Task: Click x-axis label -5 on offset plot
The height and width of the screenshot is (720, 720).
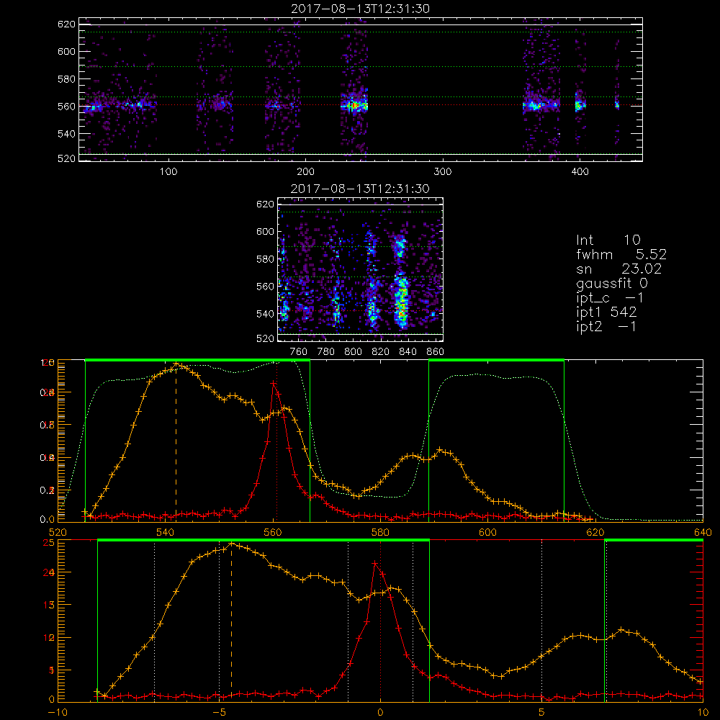Action: [219, 712]
